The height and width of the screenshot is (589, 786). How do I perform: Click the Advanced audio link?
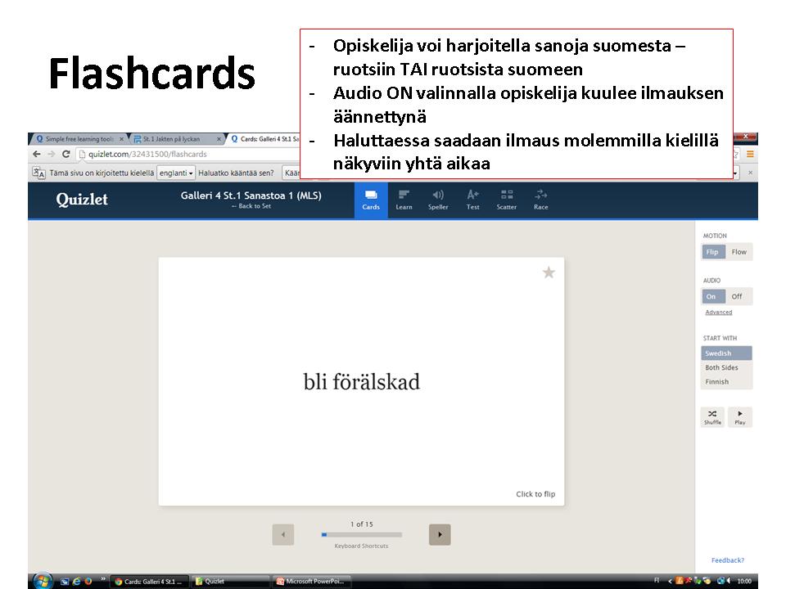718,312
